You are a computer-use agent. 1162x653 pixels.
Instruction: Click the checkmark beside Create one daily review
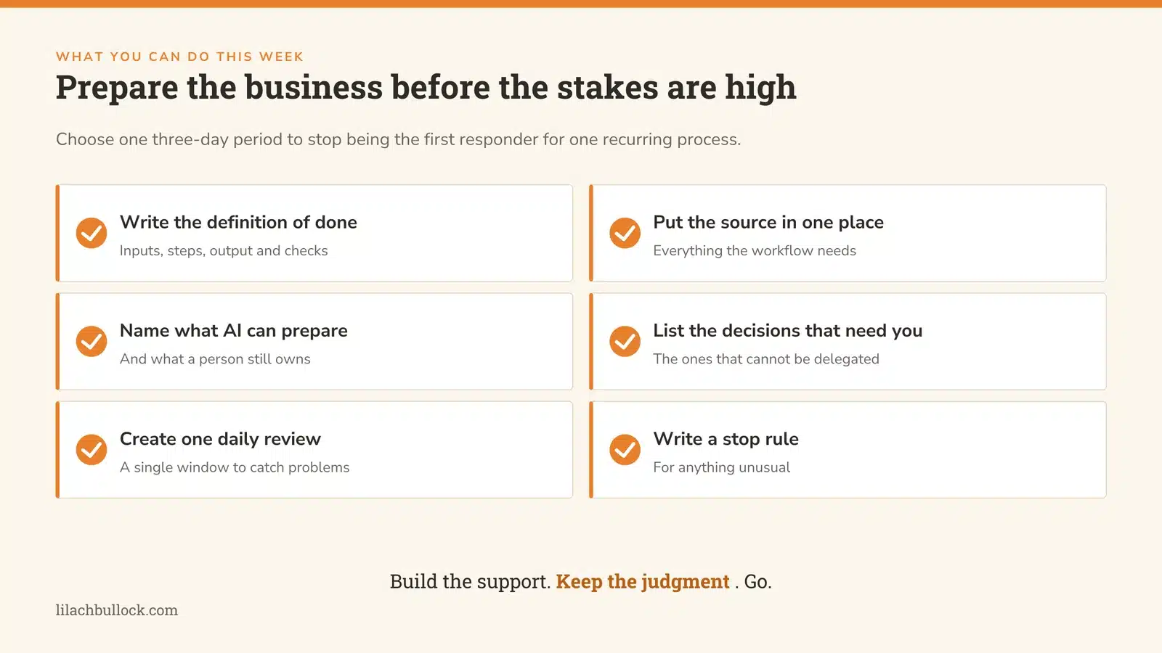click(x=92, y=449)
